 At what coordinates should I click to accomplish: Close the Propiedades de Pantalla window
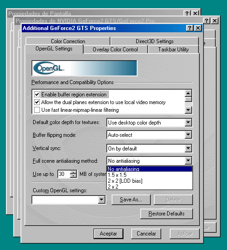(195, 13)
